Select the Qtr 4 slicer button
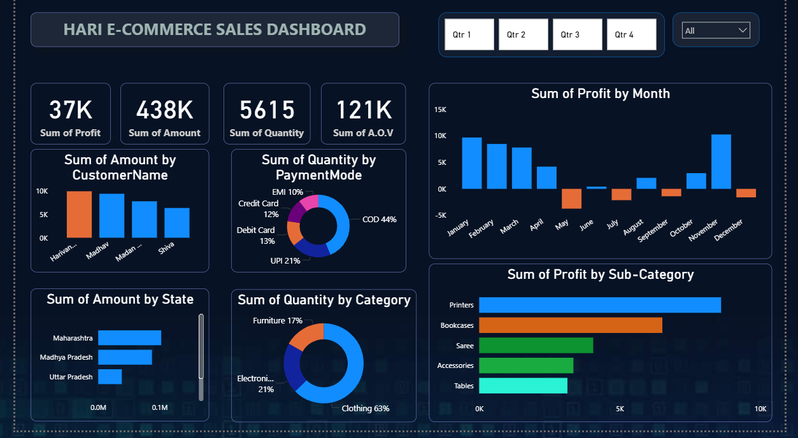 [x=631, y=34]
